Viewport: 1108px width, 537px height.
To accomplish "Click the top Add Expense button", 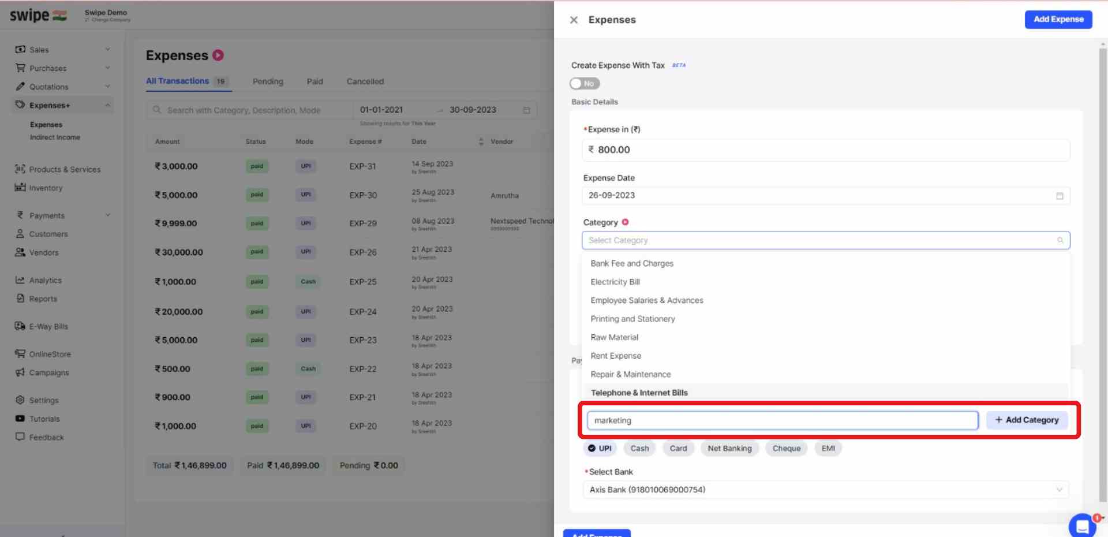I will coord(1058,19).
